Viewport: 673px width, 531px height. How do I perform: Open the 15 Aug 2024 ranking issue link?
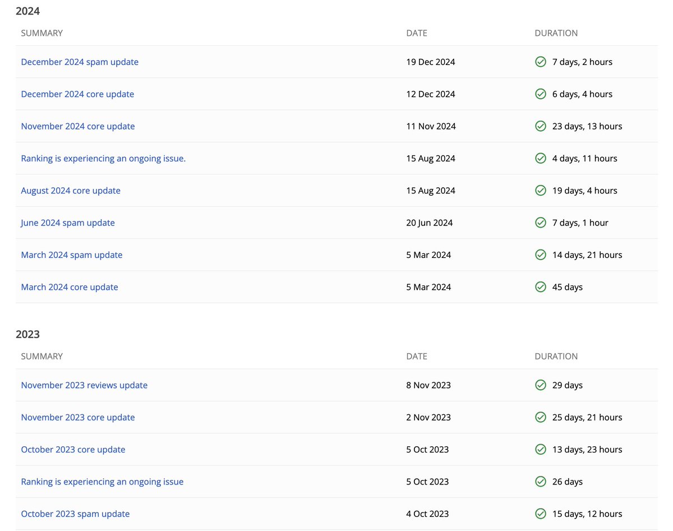pyautogui.click(x=103, y=159)
